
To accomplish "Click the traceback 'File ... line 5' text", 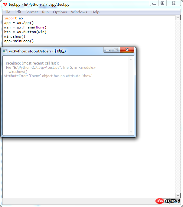I will (x=51, y=68).
